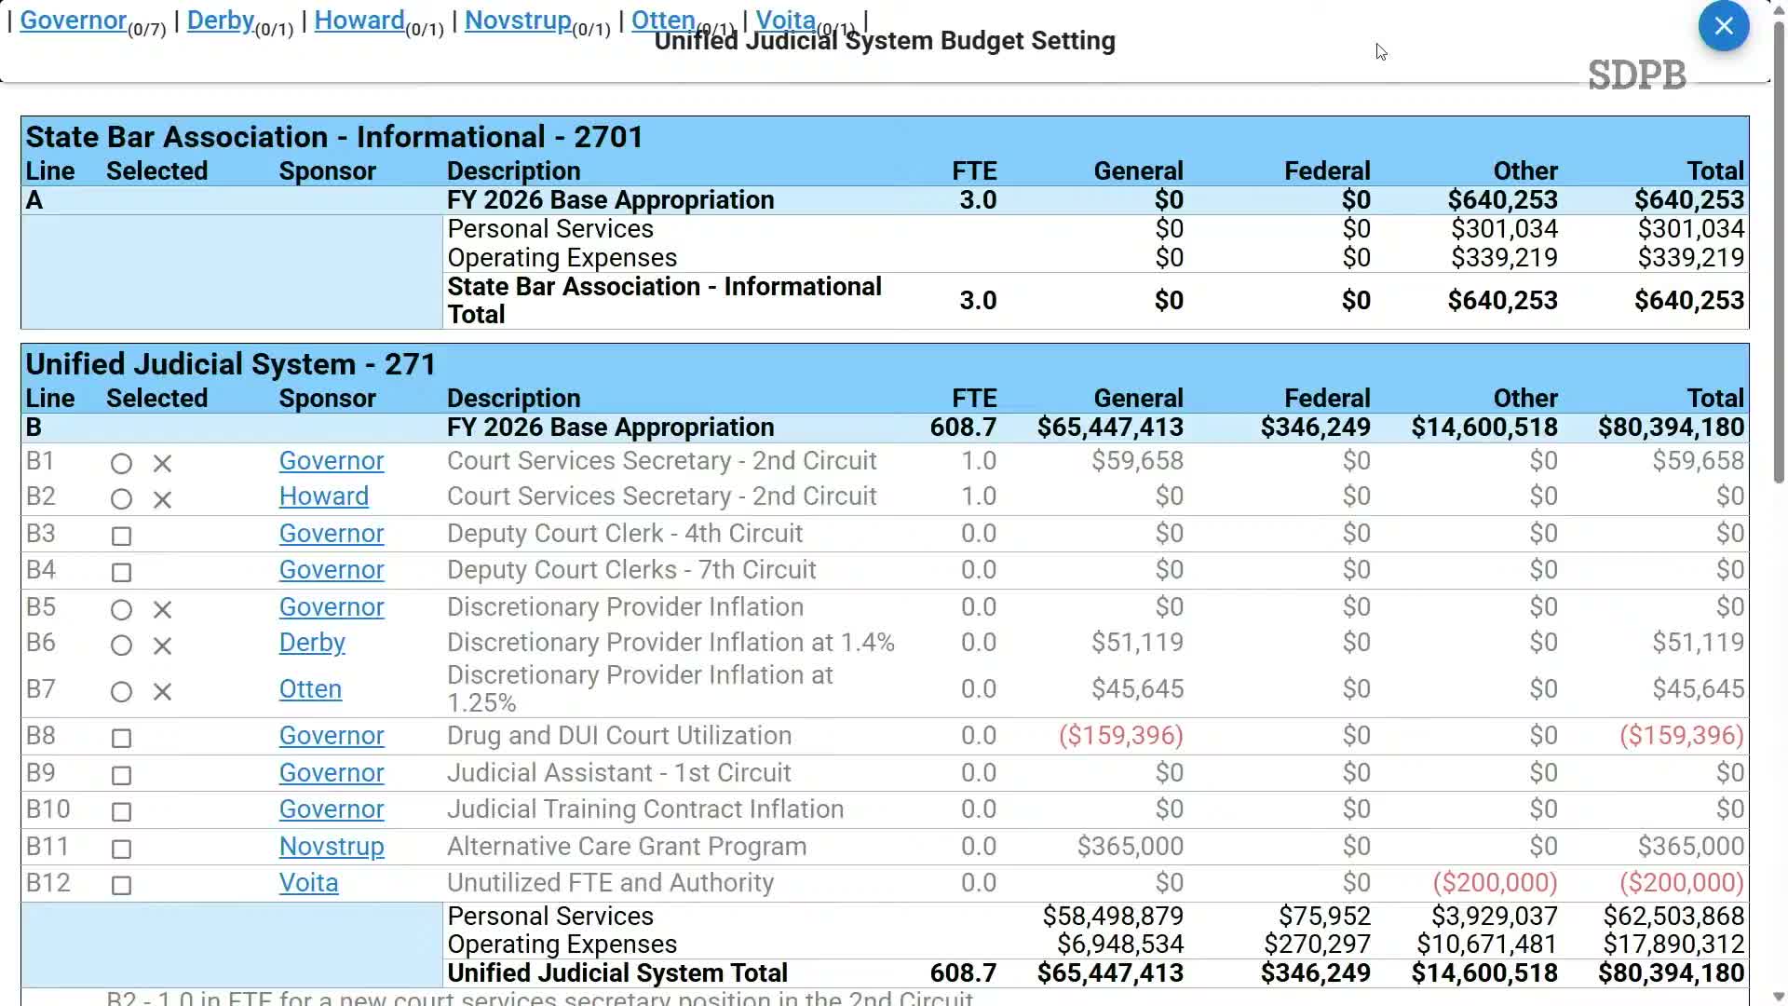The height and width of the screenshot is (1006, 1788).
Task: Select the radio circle for line B7
Action: [x=121, y=691]
